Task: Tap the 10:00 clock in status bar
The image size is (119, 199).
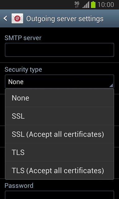Action: pos(106,5)
